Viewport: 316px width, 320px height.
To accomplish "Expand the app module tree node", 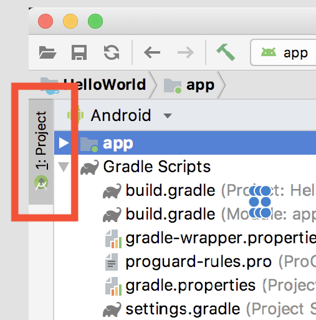I will coord(64,143).
